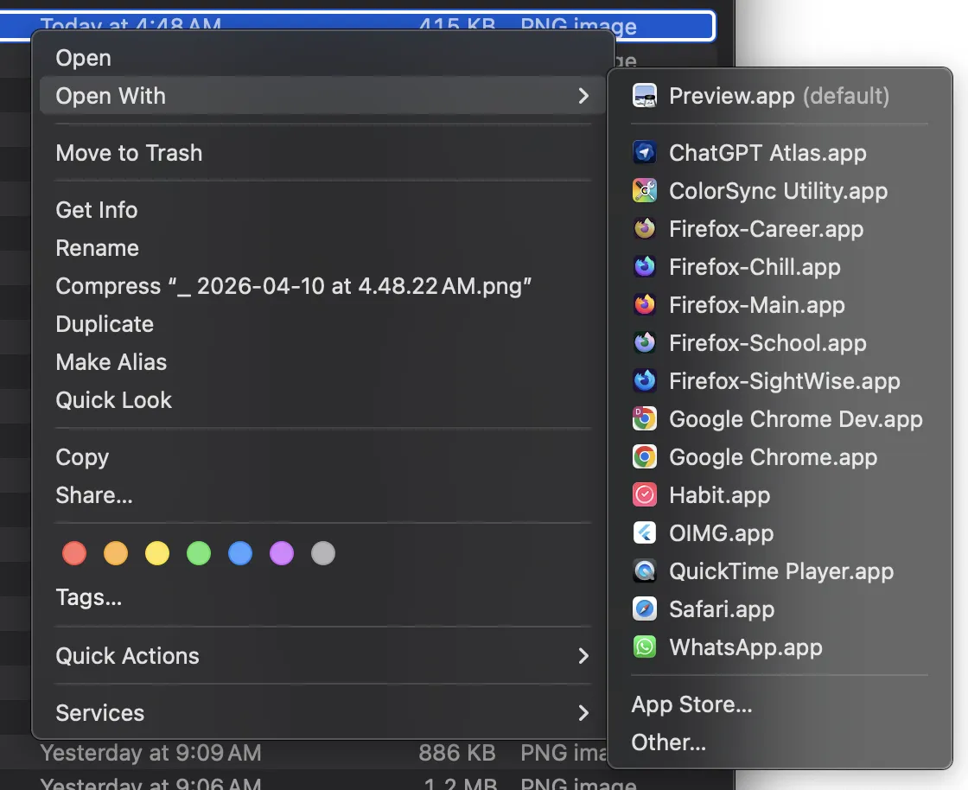The height and width of the screenshot is (790, 968).
Task: Select Firefox-School.app in the submenu
Action: tap(767, 343)
